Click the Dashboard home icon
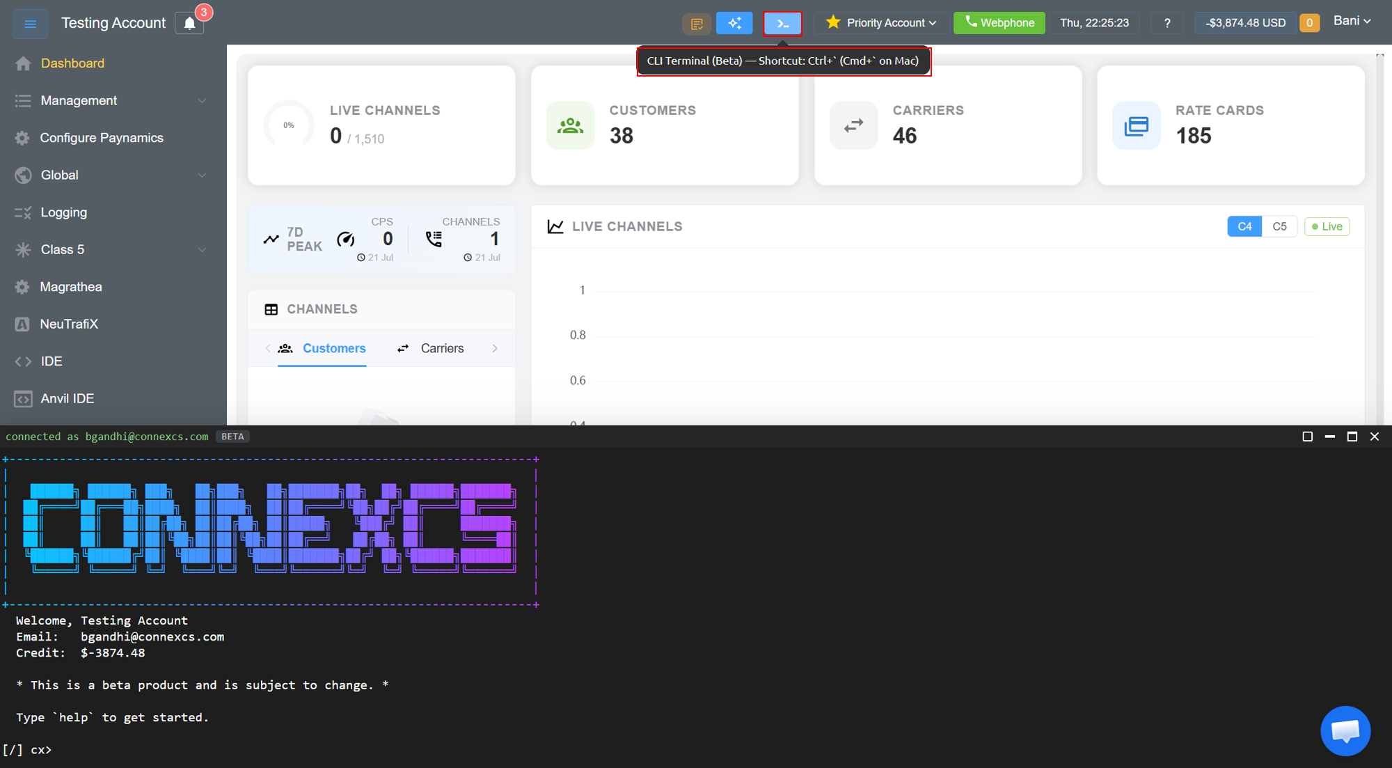The width and height of the screenshot is (1392, 768). pyautogui.click(x=23, y=63)
